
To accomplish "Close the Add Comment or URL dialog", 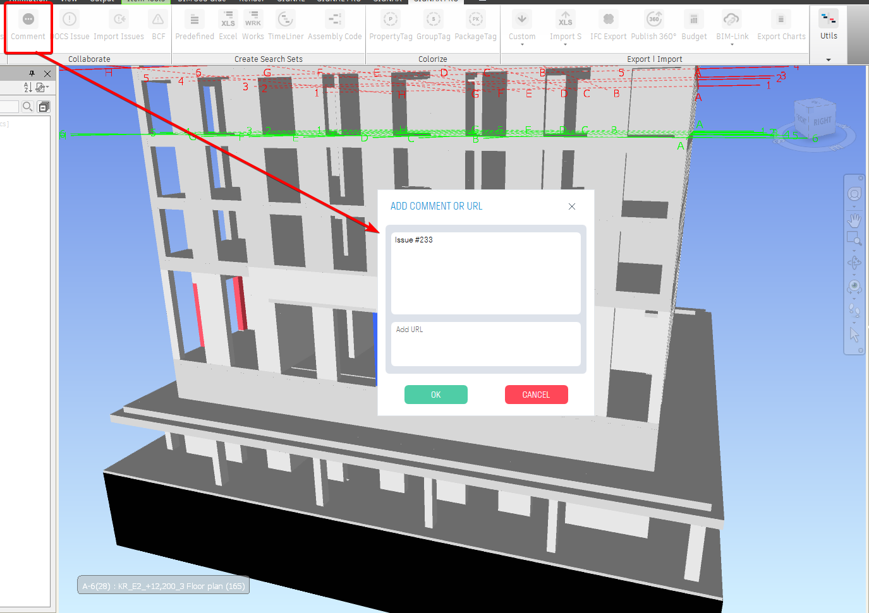I will click(572, 206).
